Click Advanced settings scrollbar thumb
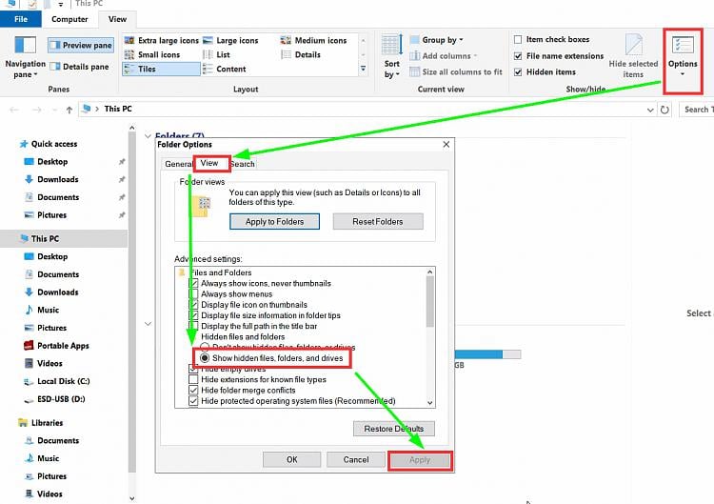 [430, 302]
